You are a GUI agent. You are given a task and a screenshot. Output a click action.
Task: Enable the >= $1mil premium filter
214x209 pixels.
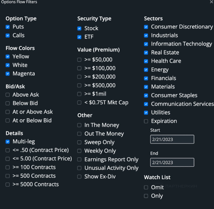[x=79, y=94]
